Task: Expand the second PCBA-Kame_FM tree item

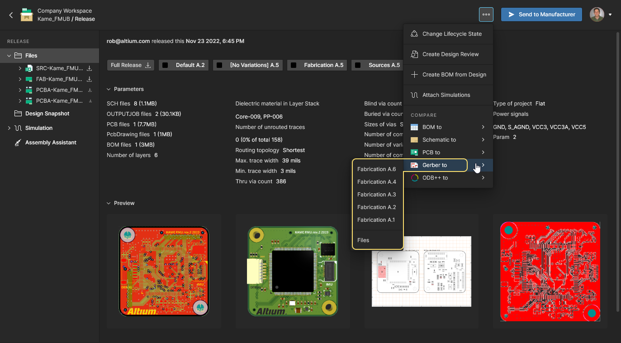Action: (20, 101)
